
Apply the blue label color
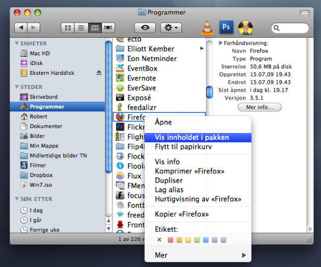tap(206, 240)
